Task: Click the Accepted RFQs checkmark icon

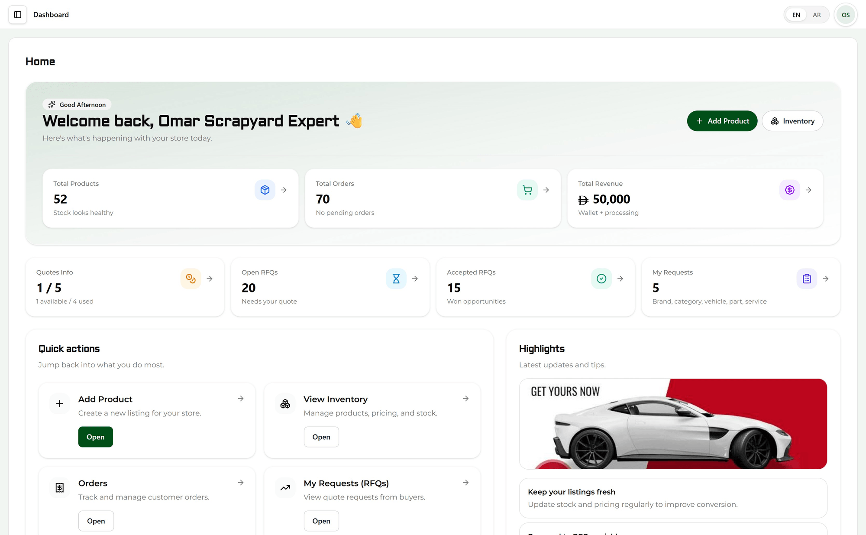Action: coord(601,279)
